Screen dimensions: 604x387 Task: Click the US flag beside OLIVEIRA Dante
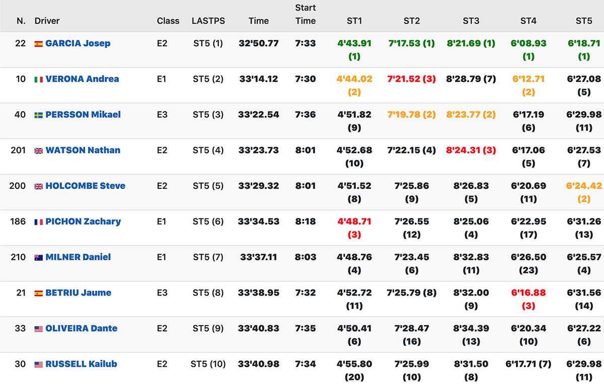[38, 330]
